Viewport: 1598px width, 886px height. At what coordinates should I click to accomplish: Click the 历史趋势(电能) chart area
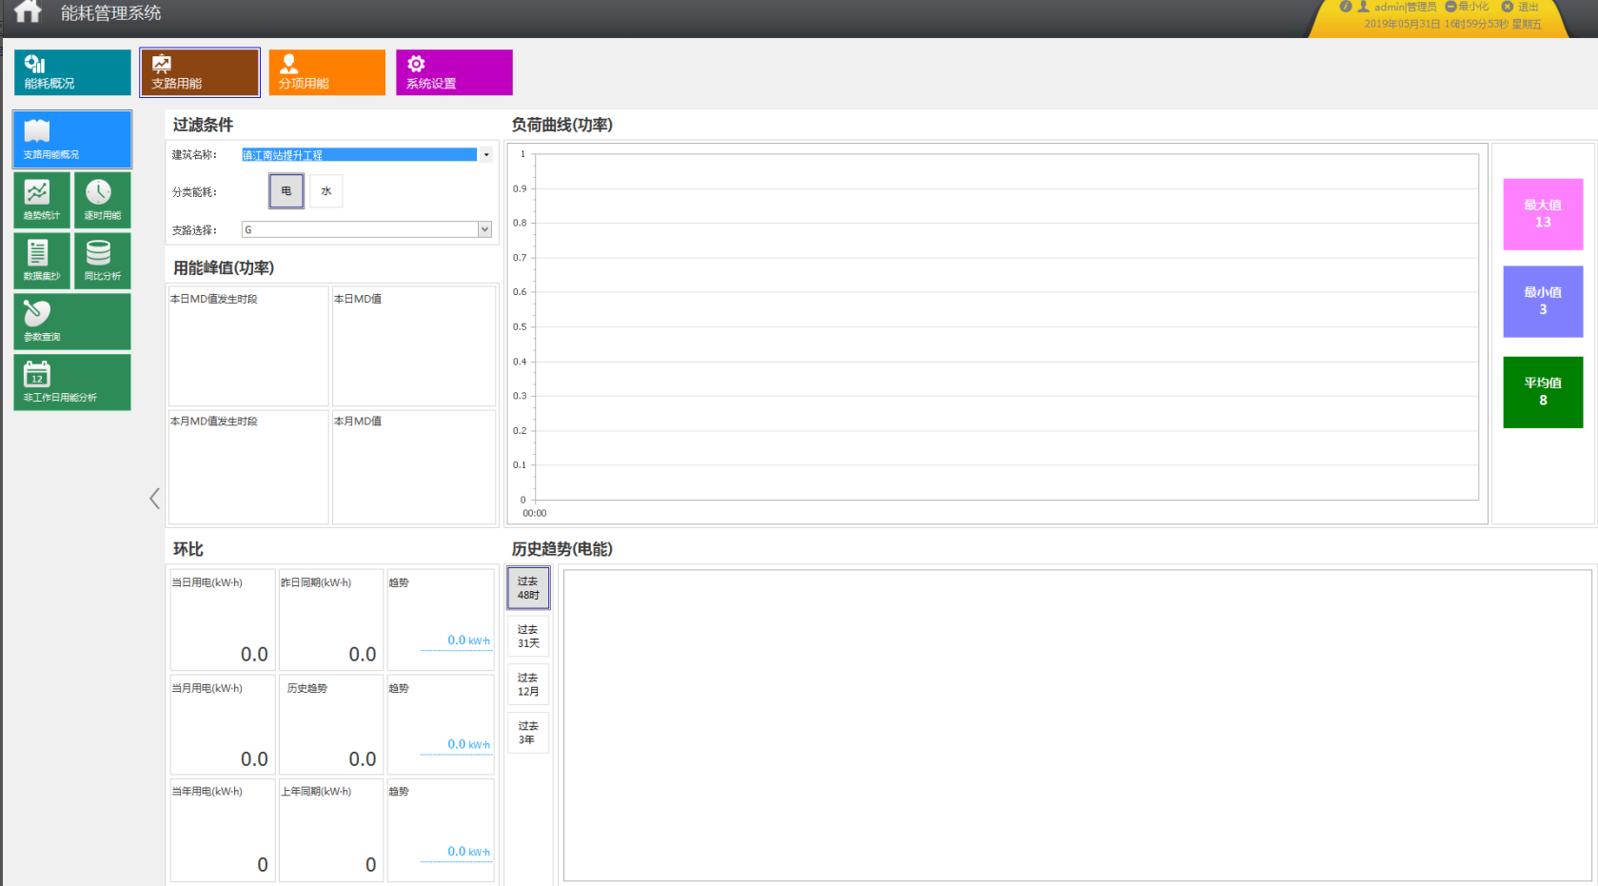(1077, 725)
